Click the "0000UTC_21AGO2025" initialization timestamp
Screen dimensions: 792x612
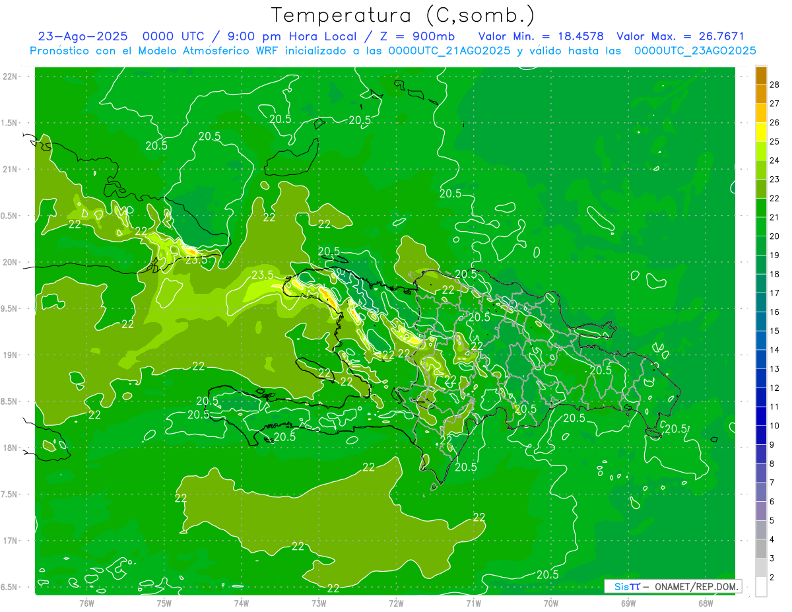[x=449, y=50]
